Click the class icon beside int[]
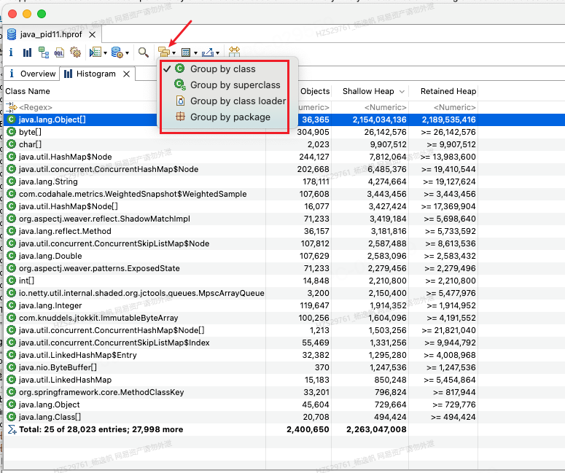The height and width of the screenshot is (473, 565). tap(12, 281)
